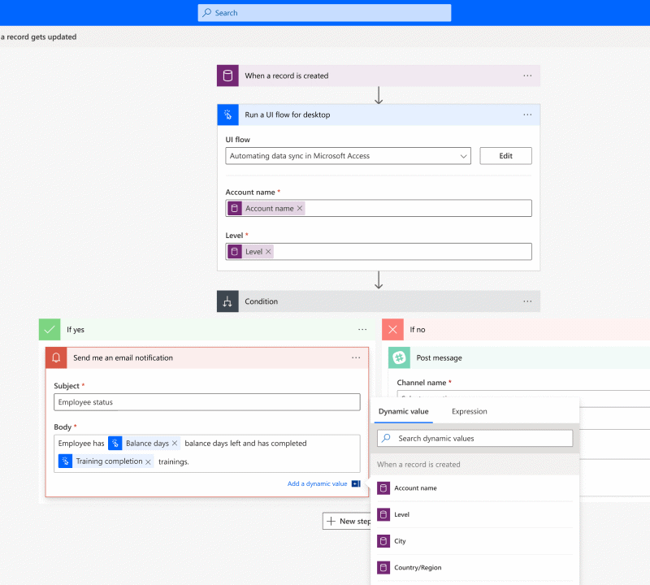Click the "When a record is created" trigger icon

point(227,74)
